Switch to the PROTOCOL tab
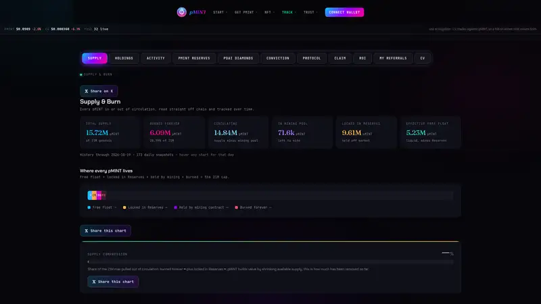The width and height of the screenshot is (541, 304). [312, 58]
